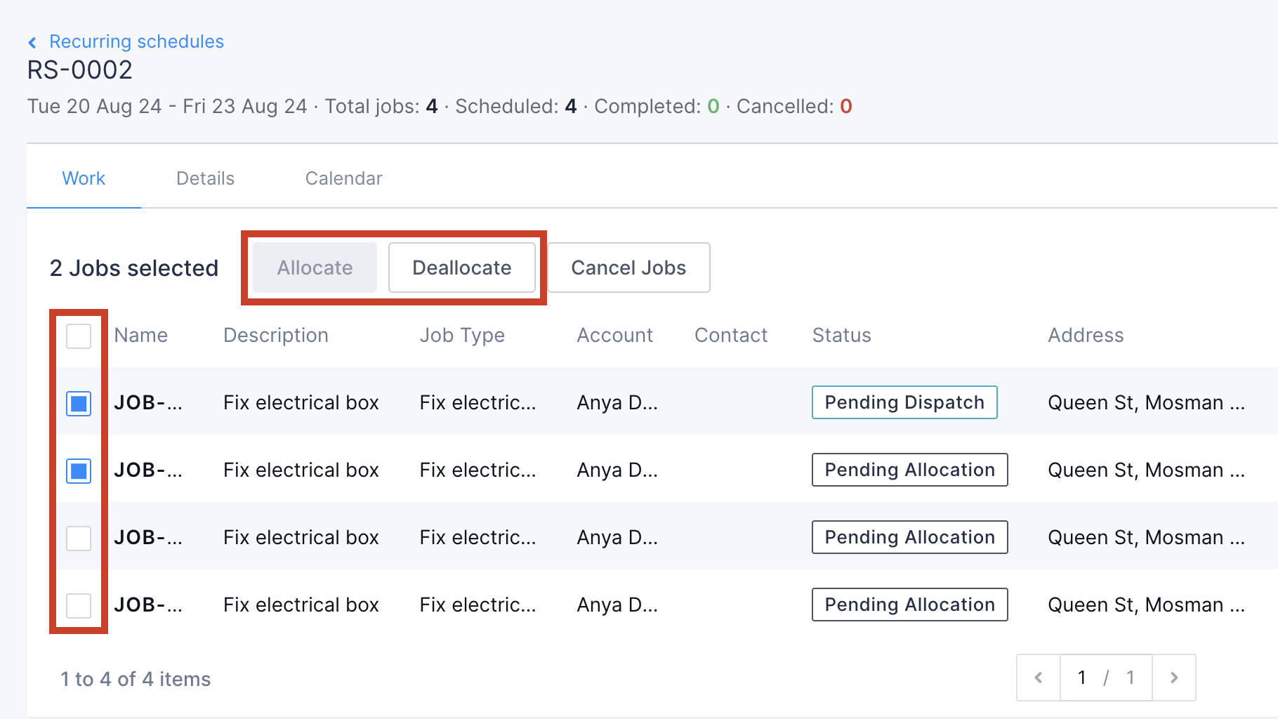Check the last job row checkbox
This screenshot has height=719, width=1278.
coord(78,605)
